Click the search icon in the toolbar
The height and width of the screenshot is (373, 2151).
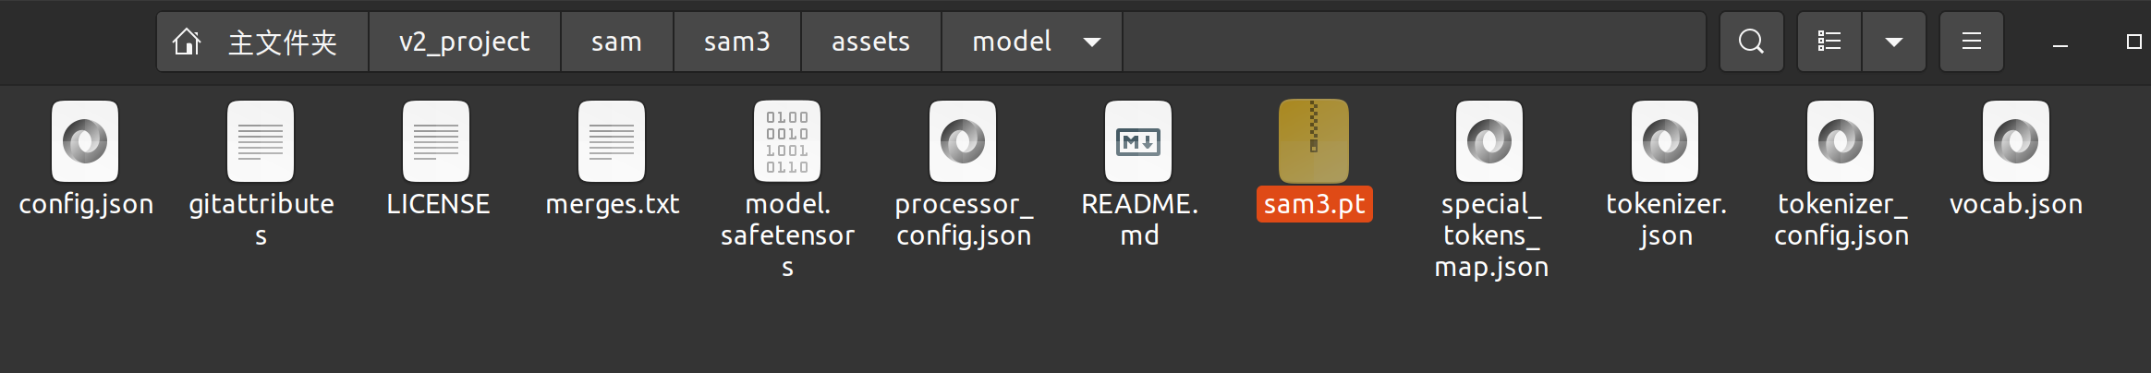(x=1751, y=42)
